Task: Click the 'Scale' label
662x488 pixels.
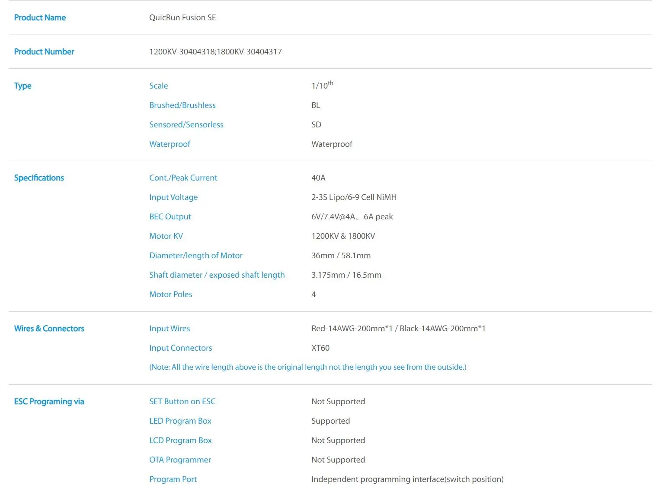Action: click(158, 86)
